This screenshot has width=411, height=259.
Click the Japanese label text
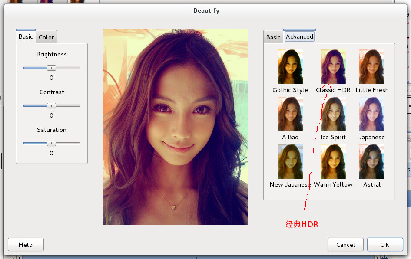click(x=372, y=138)
